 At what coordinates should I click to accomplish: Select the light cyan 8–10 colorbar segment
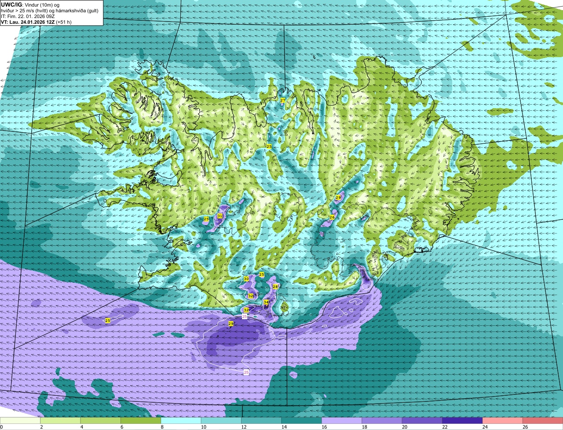(181, 421)
